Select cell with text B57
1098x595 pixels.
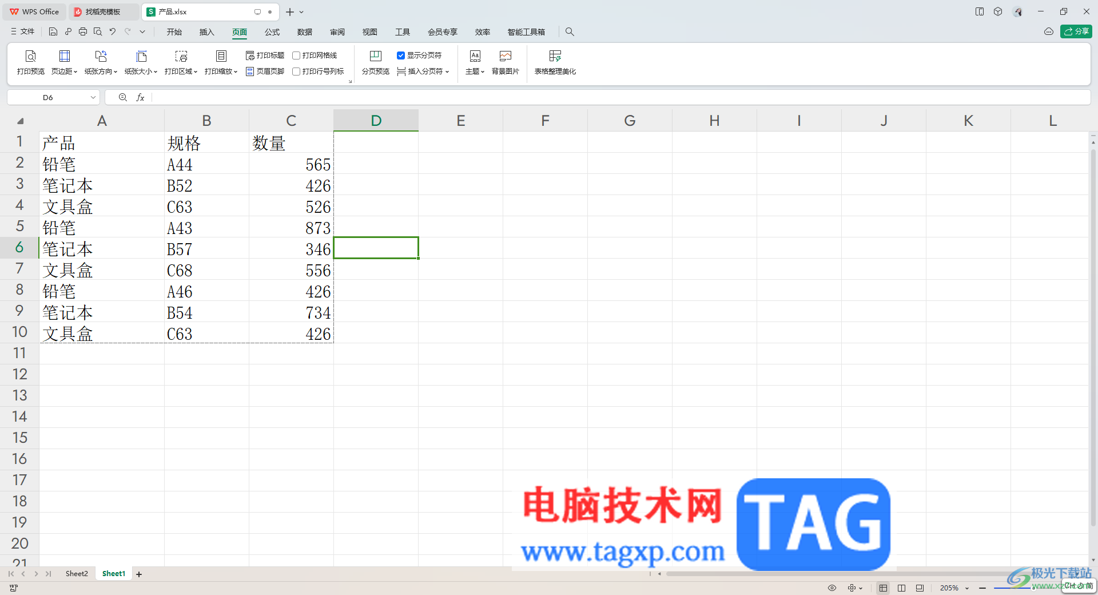[x=206, y=249]
